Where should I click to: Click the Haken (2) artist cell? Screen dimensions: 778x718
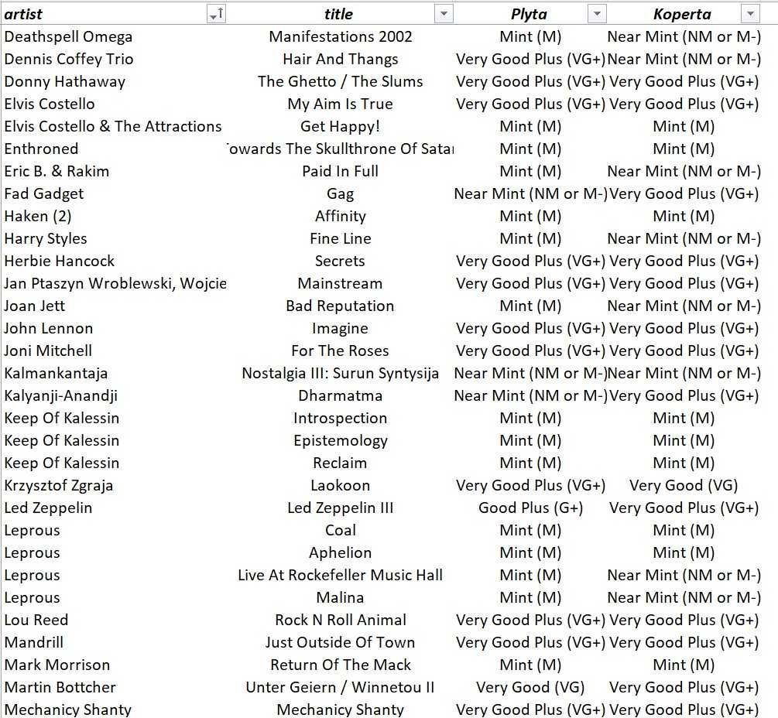(x=114, y=216)
